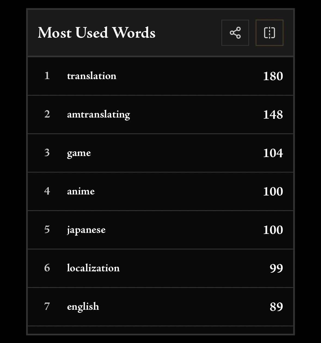321x343 pixels.
Task: Click the 148 count value
Action: pyautogui.click(x=273, y=115)
